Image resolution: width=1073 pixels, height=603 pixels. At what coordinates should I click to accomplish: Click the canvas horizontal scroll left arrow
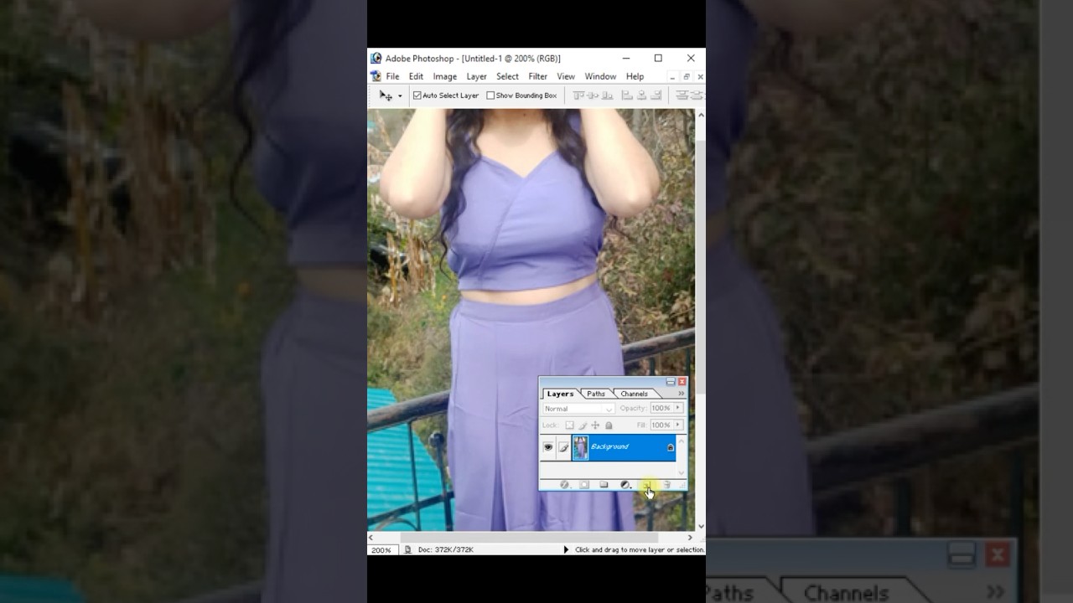tap(371, 538)
